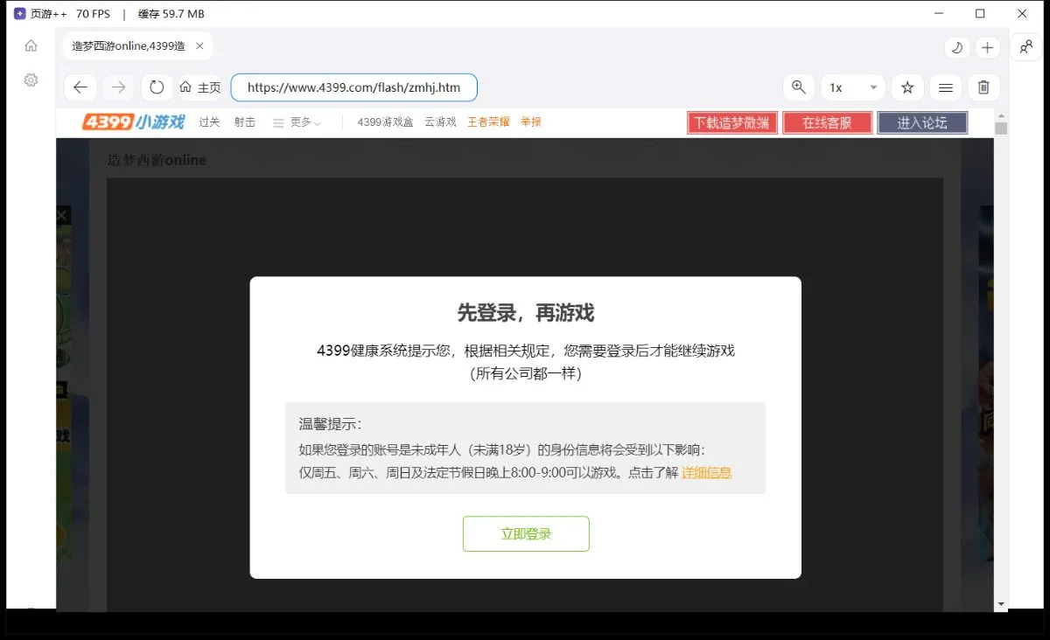Image resolution: width=1050 pixels, height=640 pixels.
Task: Click page scrollbar up arrow
Action: coord(1001,115)
